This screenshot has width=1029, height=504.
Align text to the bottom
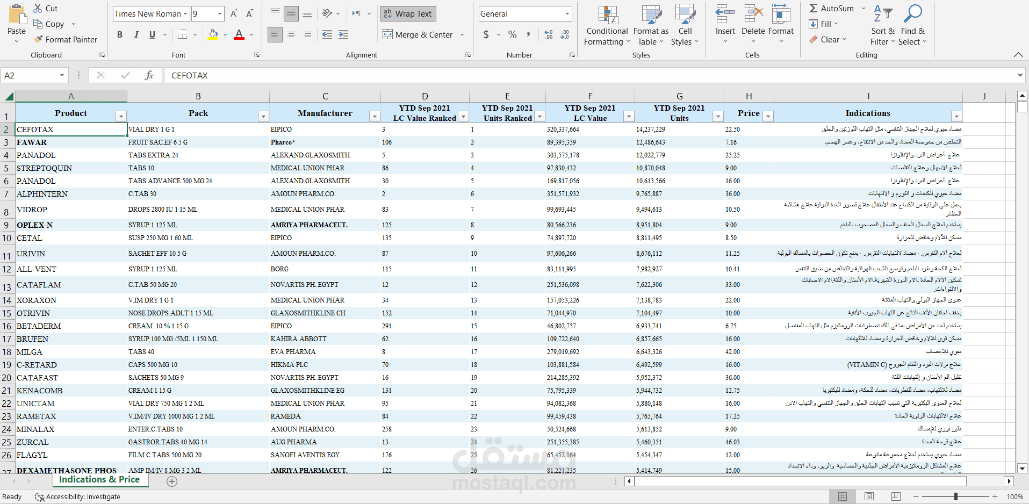coord(307,13)
